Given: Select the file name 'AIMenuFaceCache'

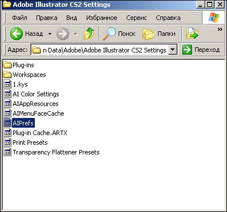Looking at the screenshot, I should point(38,113).
